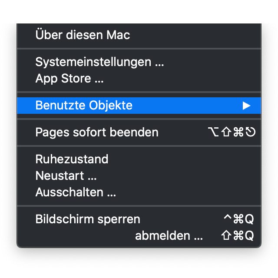Lock the screen with Bildschirm sperren
Viewport: 278px width, 278px height.
point(88,219)
